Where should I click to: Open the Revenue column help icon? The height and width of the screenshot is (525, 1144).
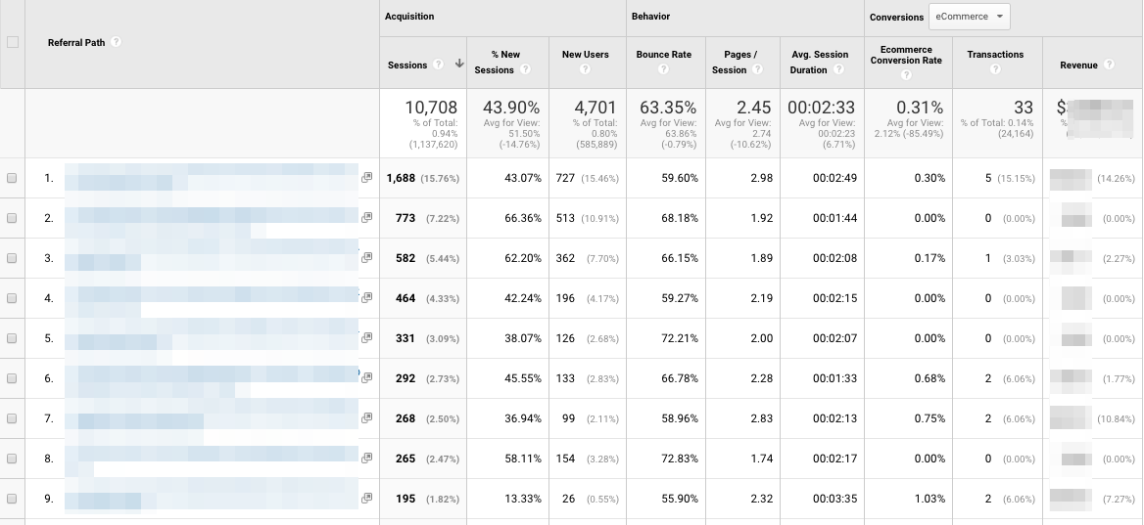click(x=1109, y=65)
